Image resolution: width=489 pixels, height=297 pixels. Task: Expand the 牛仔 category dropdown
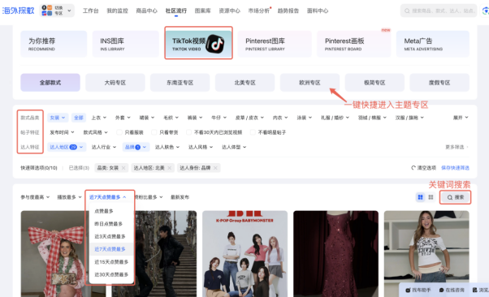[219, 118]
